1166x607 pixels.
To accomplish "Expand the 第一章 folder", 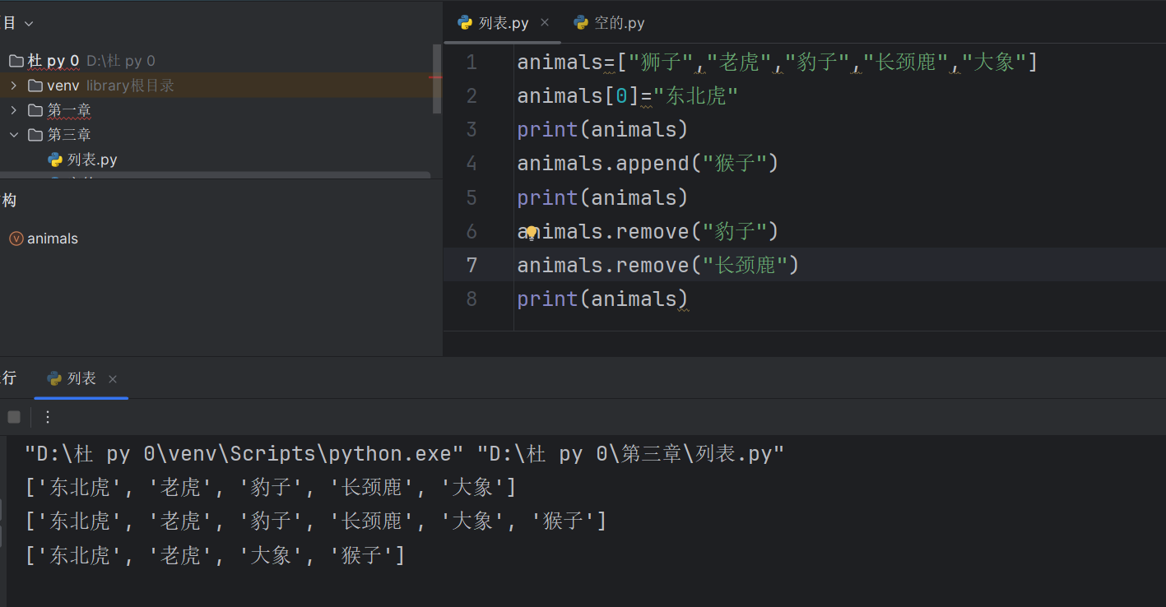I will point(13,110).
